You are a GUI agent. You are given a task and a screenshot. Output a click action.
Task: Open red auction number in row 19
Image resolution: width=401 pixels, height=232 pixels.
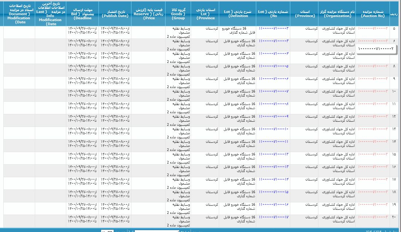tap(373, 205)
